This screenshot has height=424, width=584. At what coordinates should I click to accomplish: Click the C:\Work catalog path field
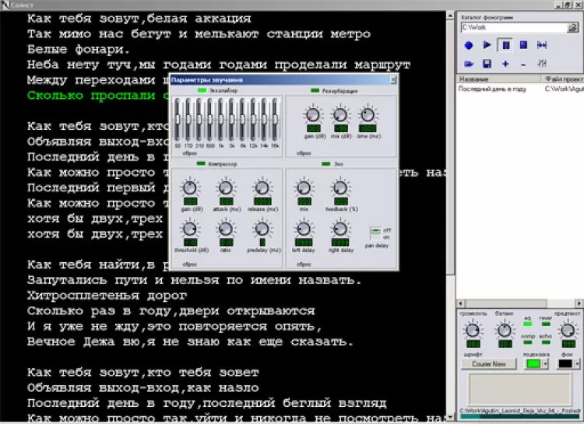514,27
